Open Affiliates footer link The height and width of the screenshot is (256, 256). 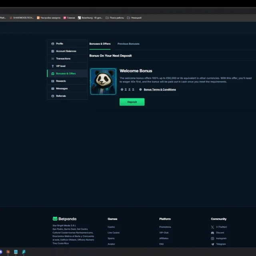(164, 238)
